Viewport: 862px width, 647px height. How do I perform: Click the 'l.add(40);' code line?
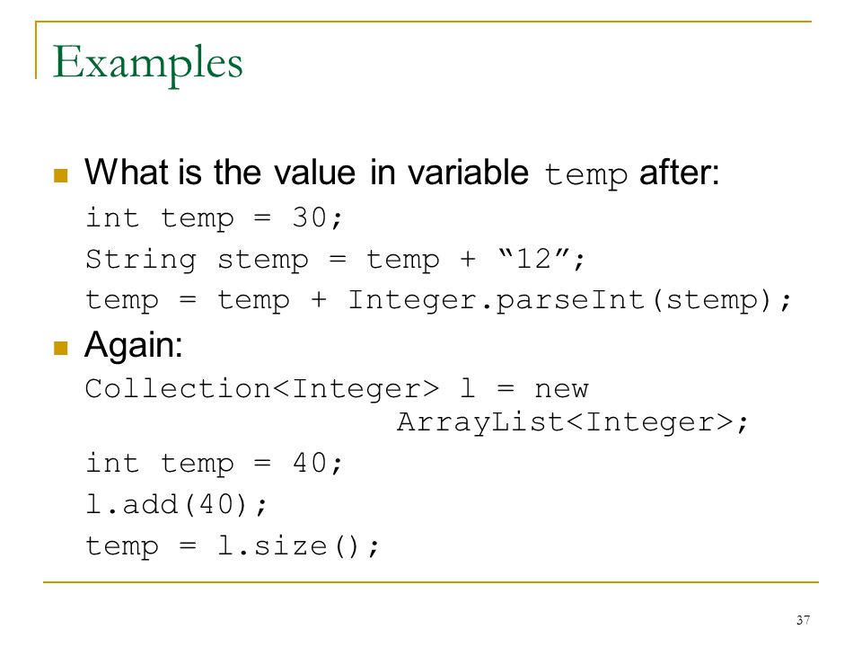click(x=177, y=504)
